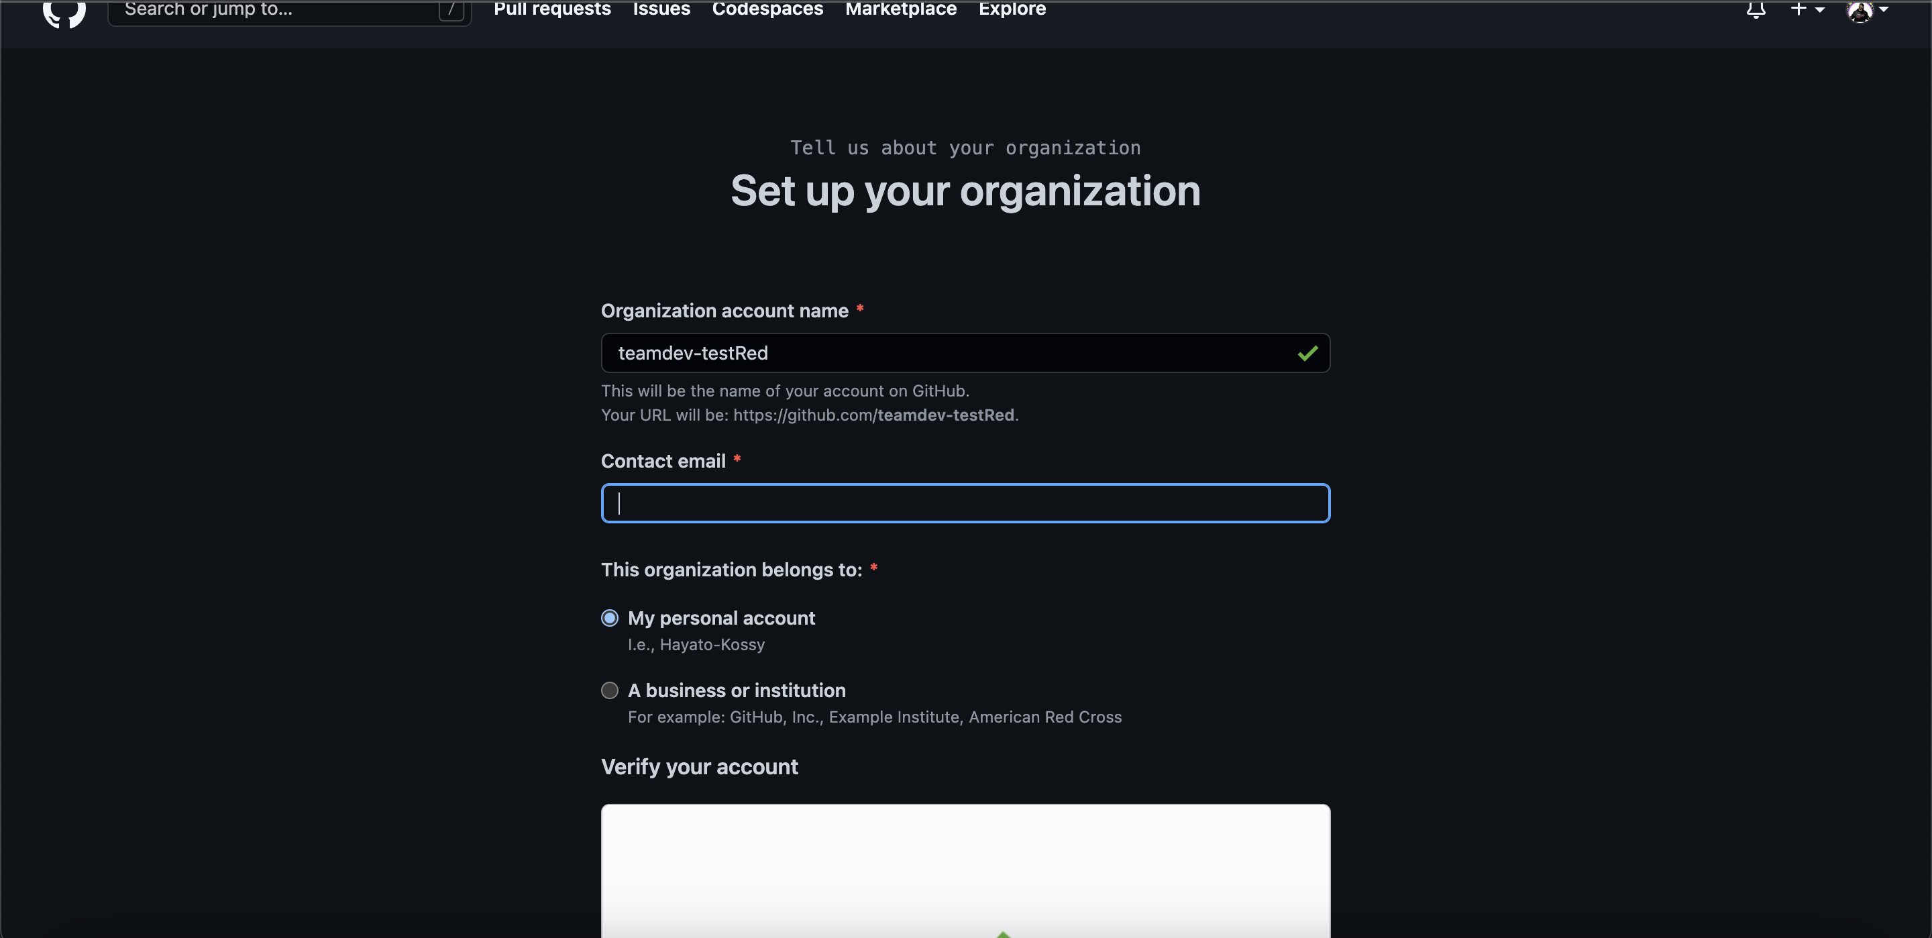Click the organization URL link
The height and width of the screenshot is (938, 1932).
coord(875,415)
